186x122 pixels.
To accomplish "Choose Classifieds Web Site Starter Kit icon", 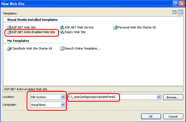I will pyautogui.click(x=9, y=49).
